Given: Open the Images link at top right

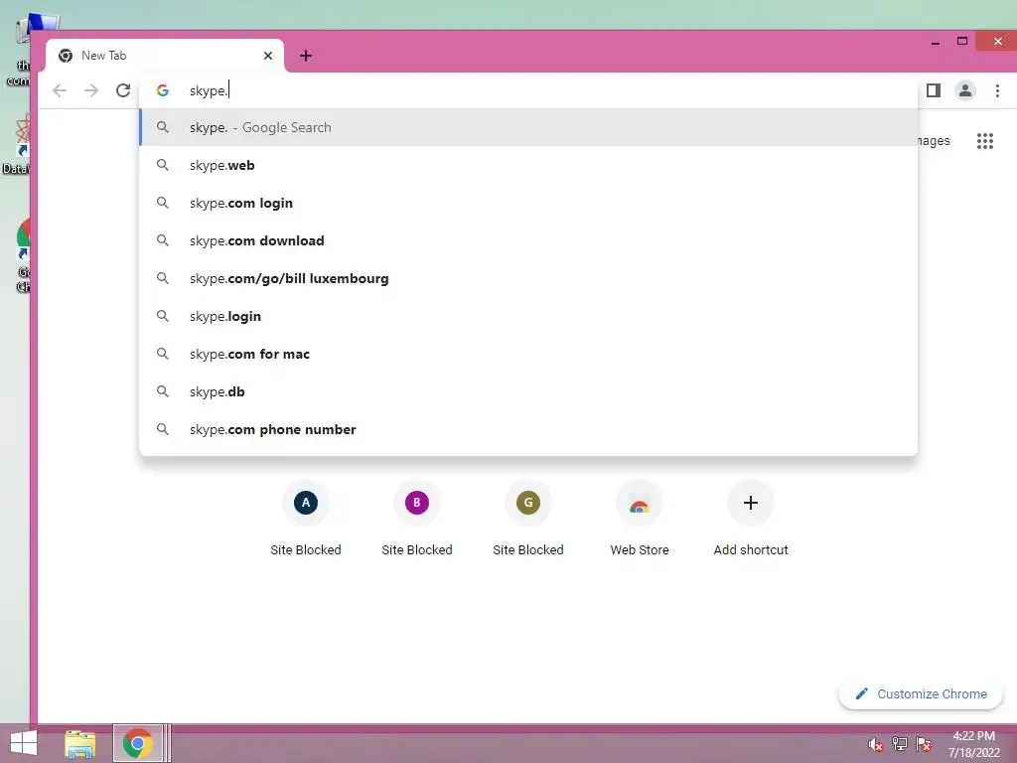Looking at the screenshot, I should [934, 141].
